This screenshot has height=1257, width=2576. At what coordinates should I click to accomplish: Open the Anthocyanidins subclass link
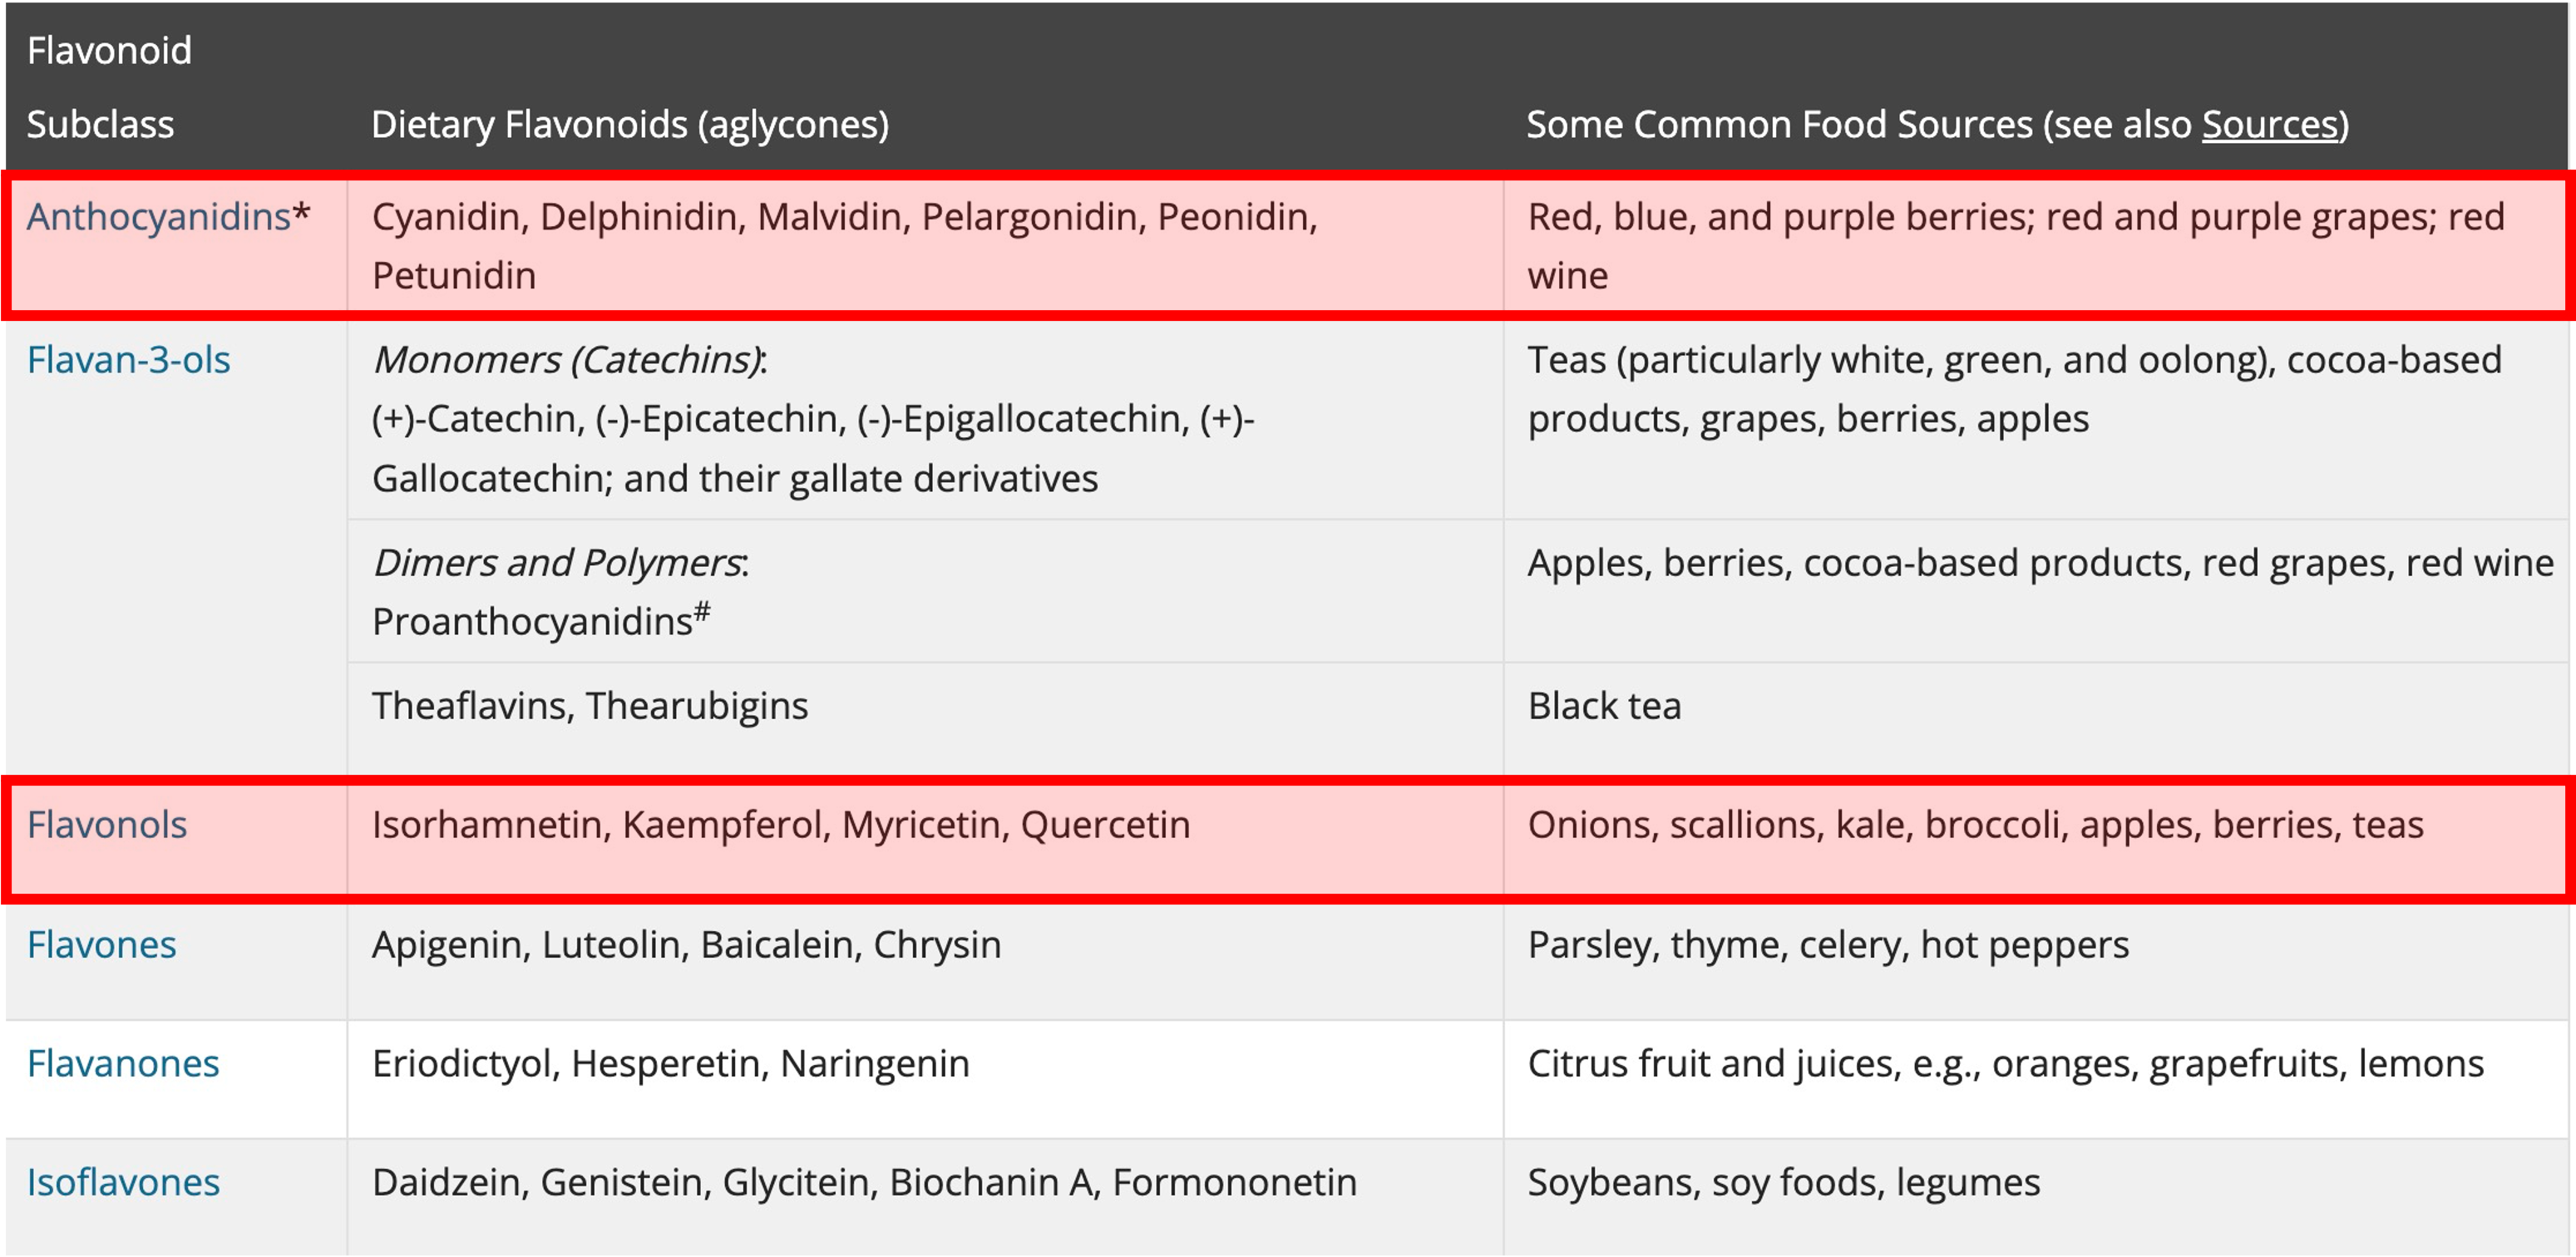pyautogui.click(x=158, y=217)
